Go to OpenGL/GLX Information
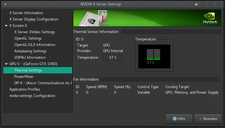This screenshot has width=225, height=128. [35, 45]
